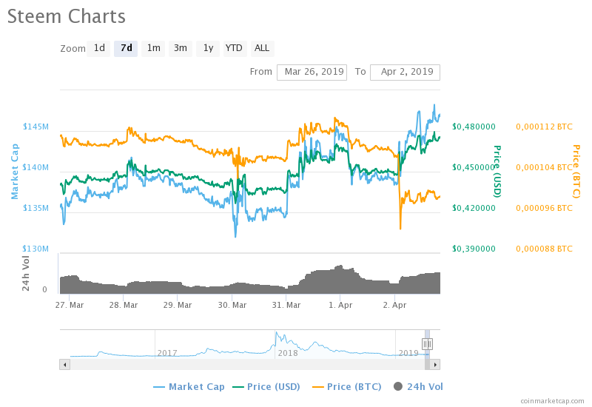Click the 0,000088 BTC label
Viewport: 592px width, 407px height.
point(544,249)
